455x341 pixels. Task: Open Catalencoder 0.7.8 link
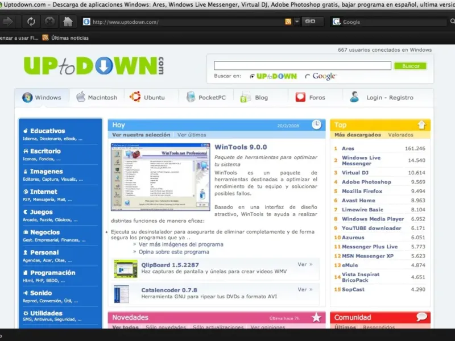169,290
